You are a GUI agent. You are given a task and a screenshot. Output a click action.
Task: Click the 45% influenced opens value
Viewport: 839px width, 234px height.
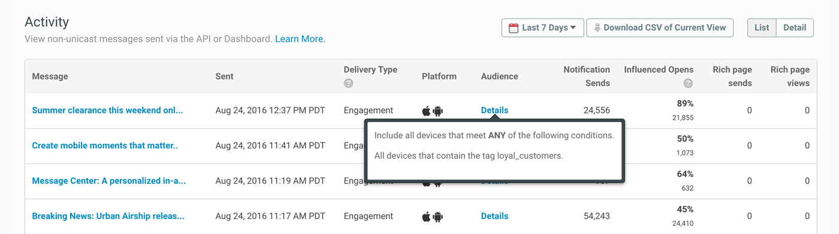pyautogui.click(x=685, y=209)
